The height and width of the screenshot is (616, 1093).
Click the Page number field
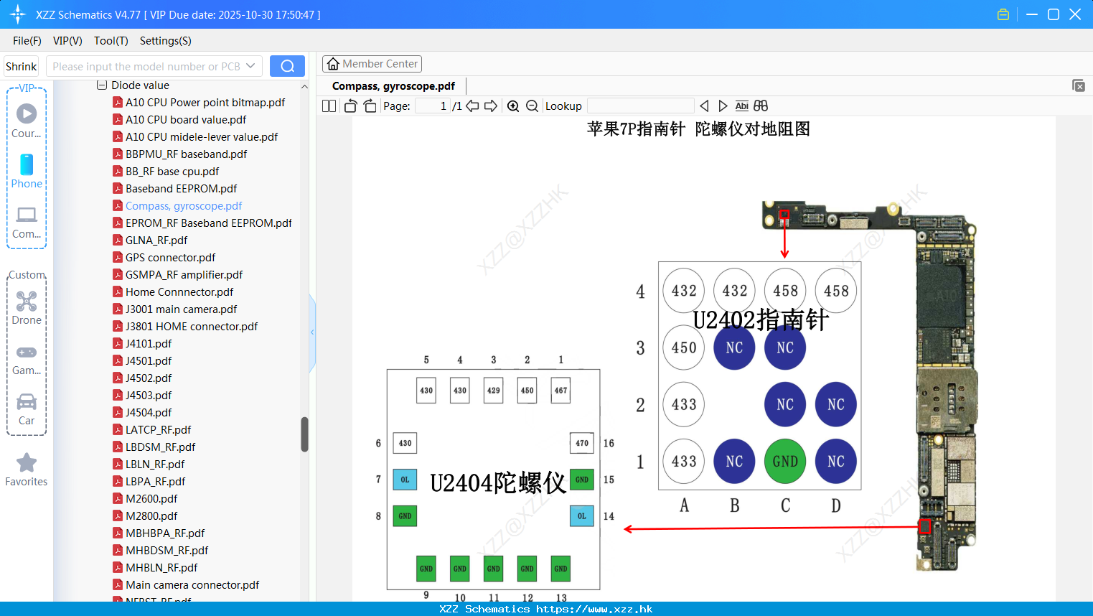point(433,106)
